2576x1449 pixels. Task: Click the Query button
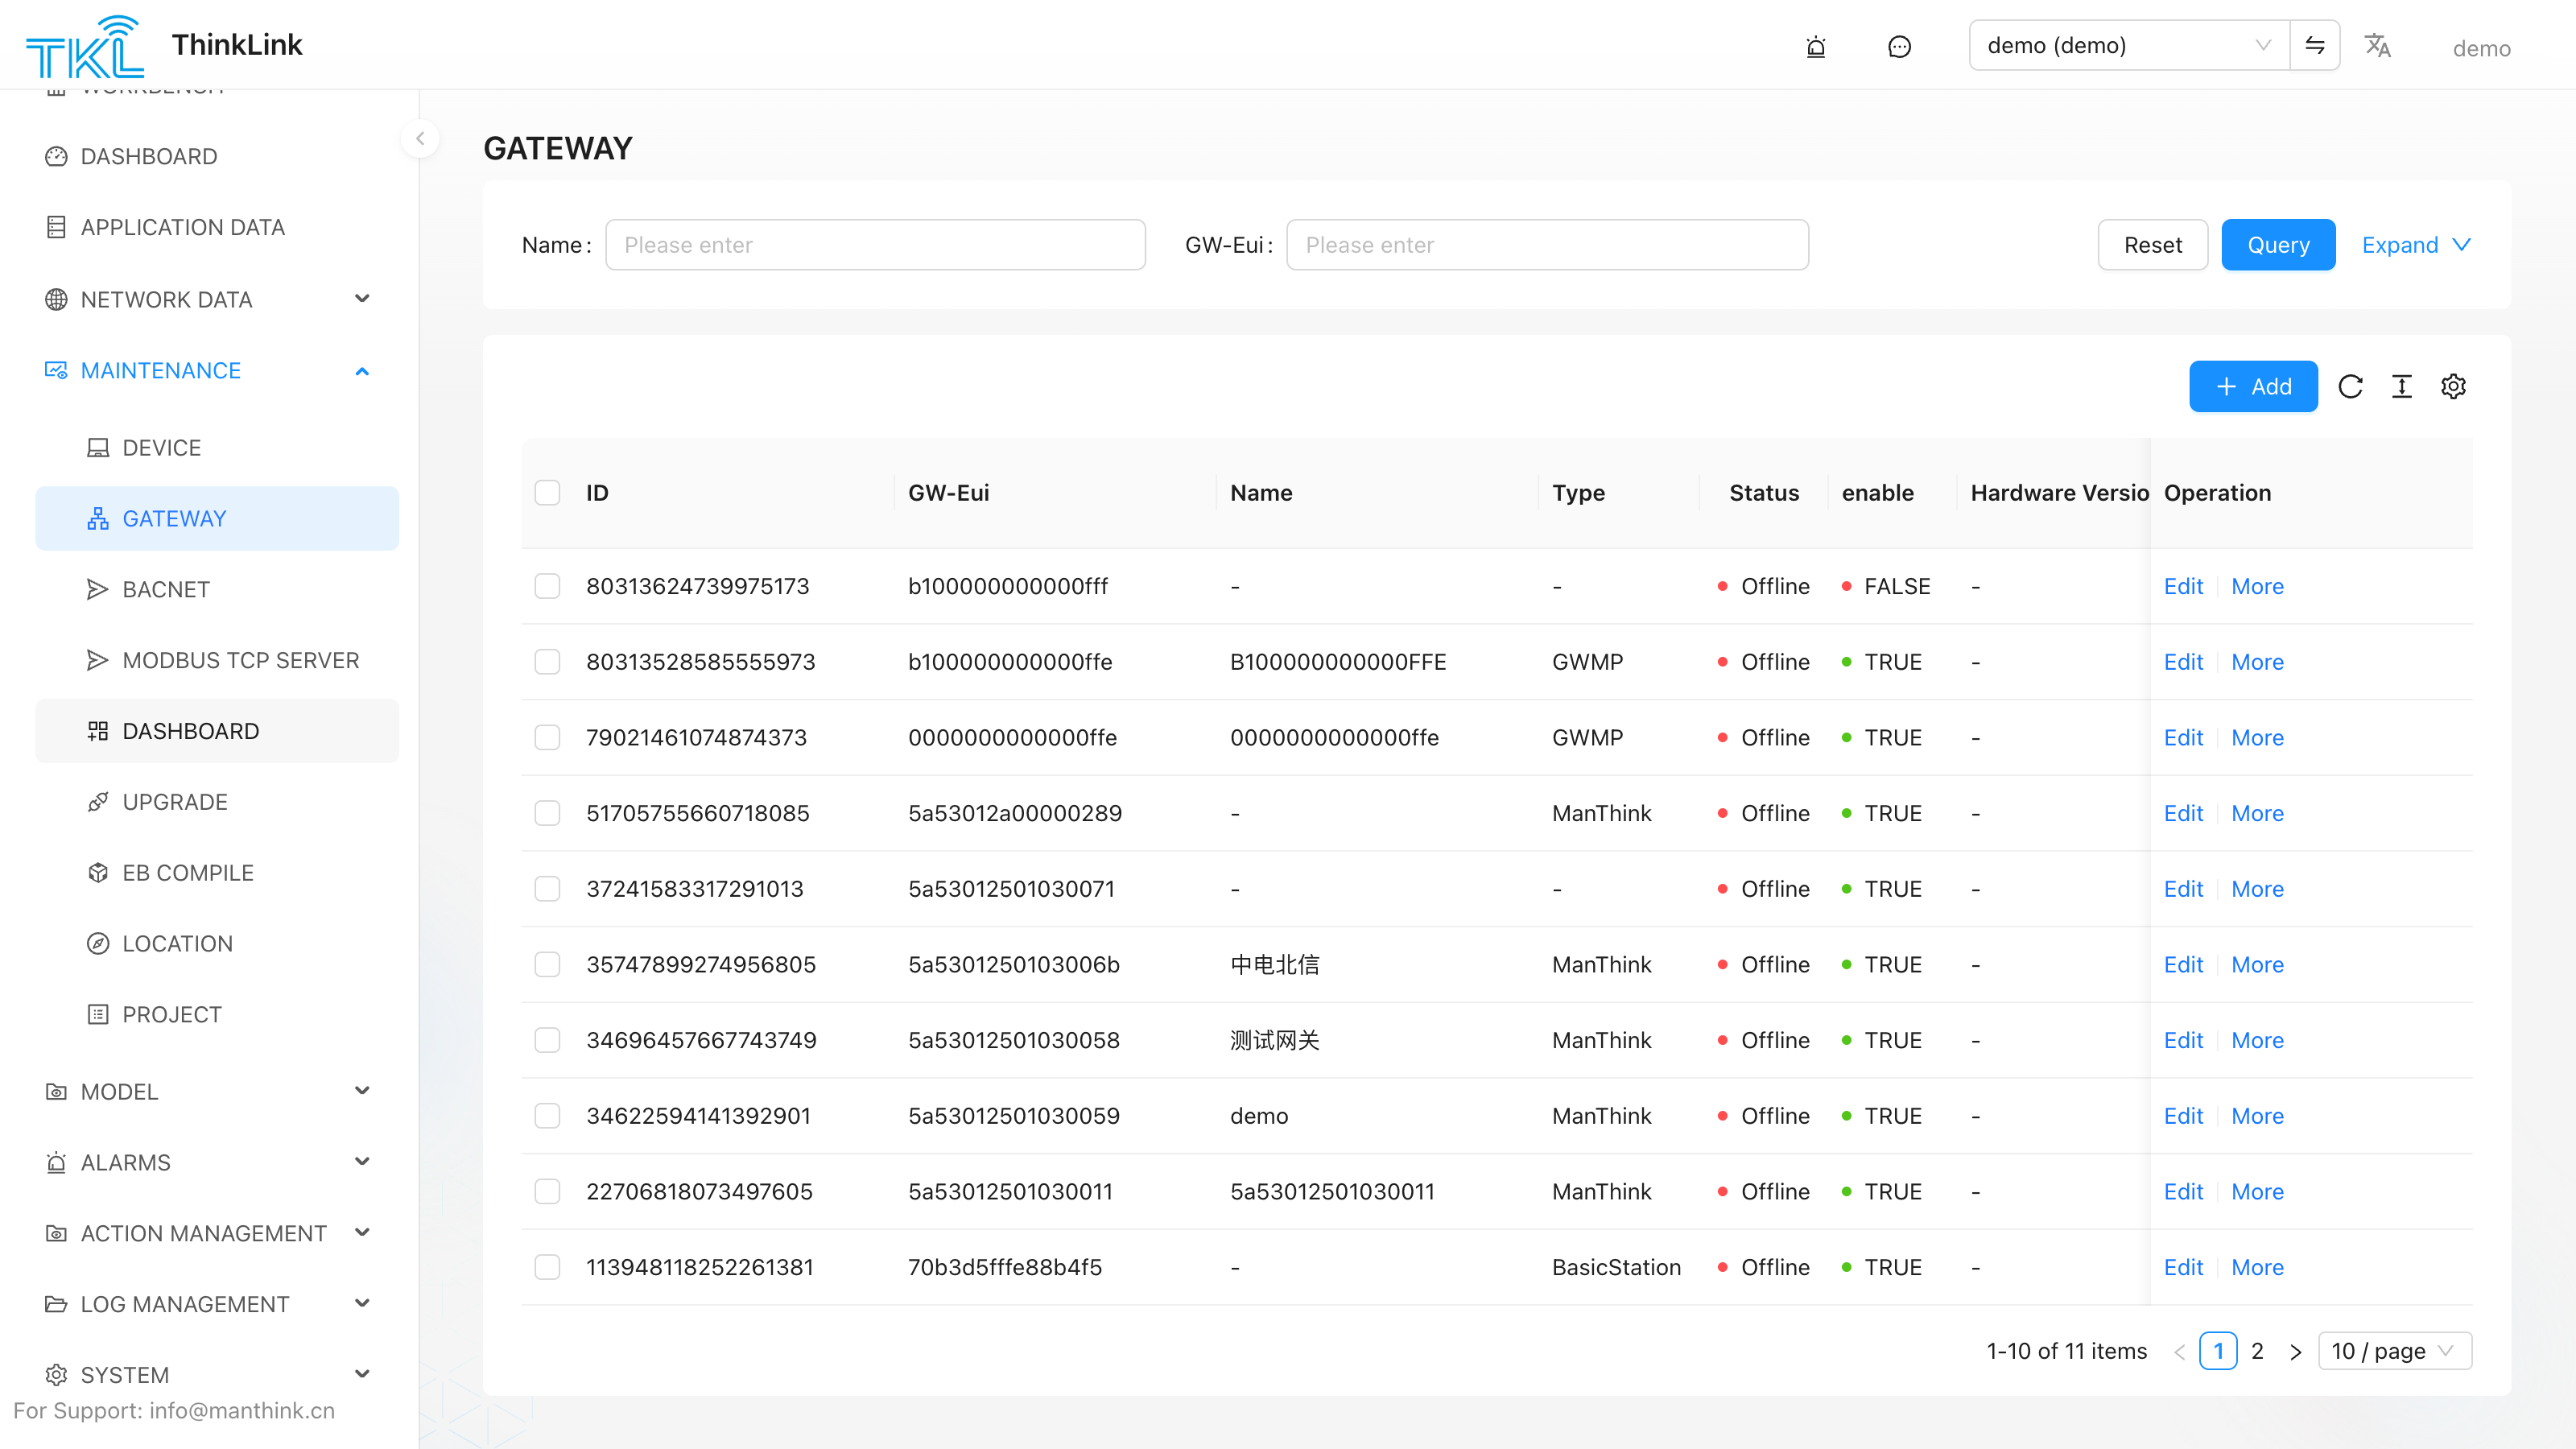[x=2278, y=245]
